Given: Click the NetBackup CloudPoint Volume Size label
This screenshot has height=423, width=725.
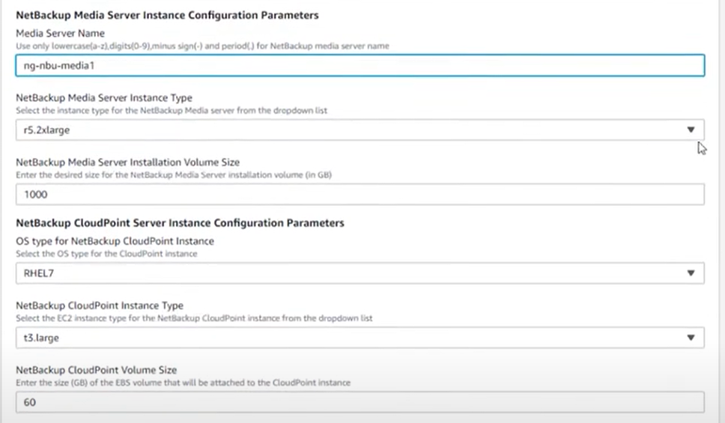Looking at the screenshot, I should pos(96,371).
